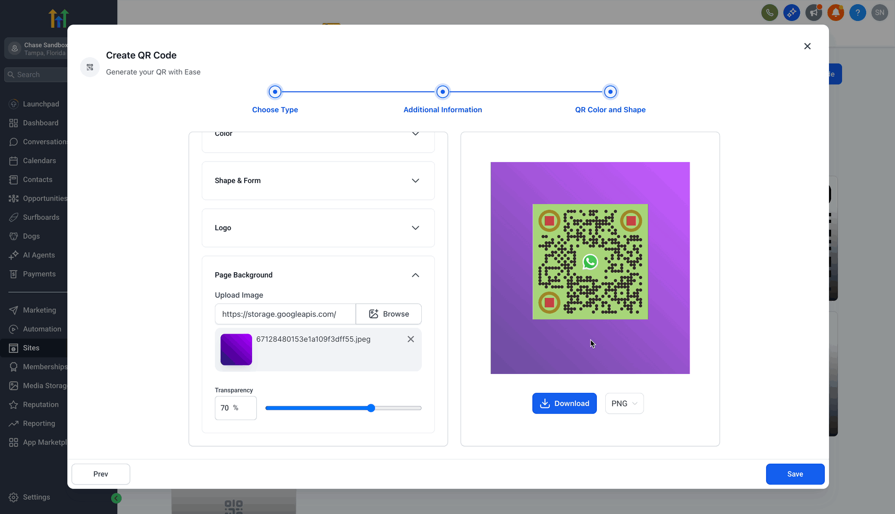
Task: Download the QR code
Action: coord(564,403)
